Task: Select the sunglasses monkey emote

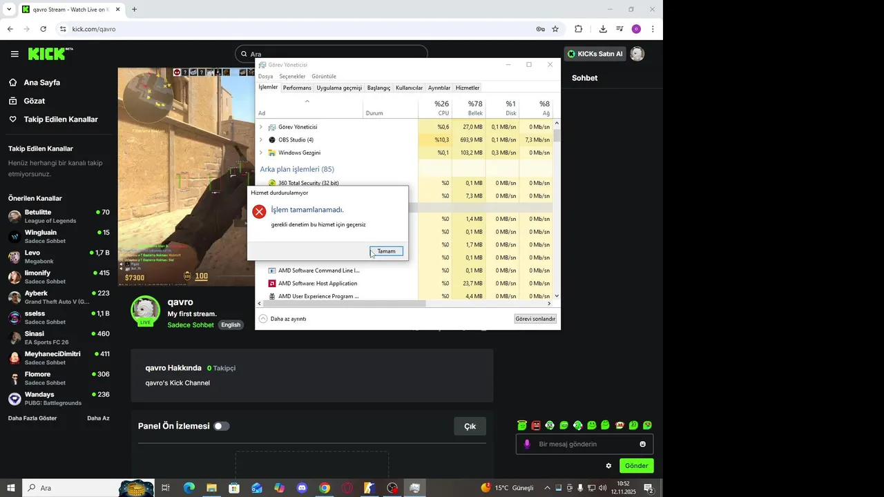Action: click(619, 425)
